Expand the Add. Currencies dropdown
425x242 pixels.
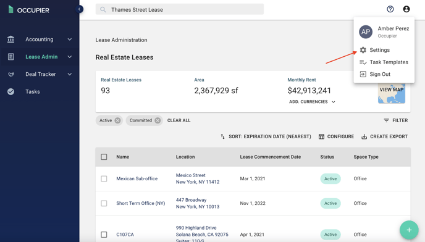coord(312,102)
